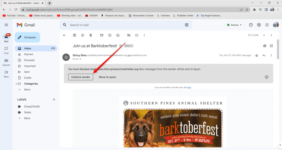Go to the Inbox folder
The image size is (282, 150).
36,48
